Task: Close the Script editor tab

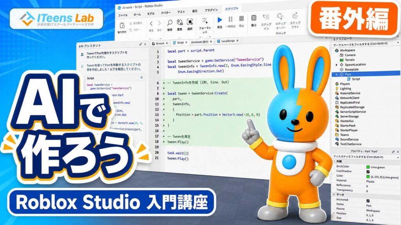Action: (186, 42)
